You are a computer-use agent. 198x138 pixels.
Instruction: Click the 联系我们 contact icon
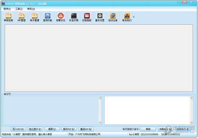click(x=127, y=17)
